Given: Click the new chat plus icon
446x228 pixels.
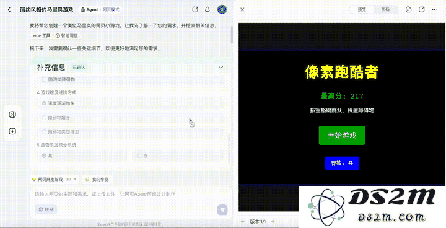Looking at the screenshot, I should pos(12,131).
